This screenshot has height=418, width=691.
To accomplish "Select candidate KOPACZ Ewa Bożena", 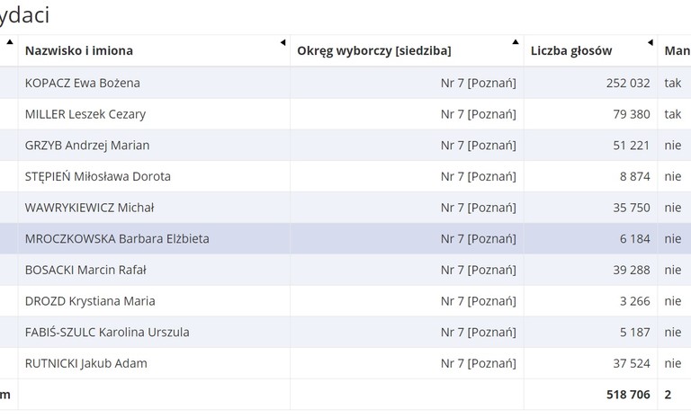I will (83, 83).
